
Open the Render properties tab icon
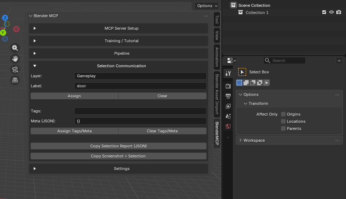(228, 86)
